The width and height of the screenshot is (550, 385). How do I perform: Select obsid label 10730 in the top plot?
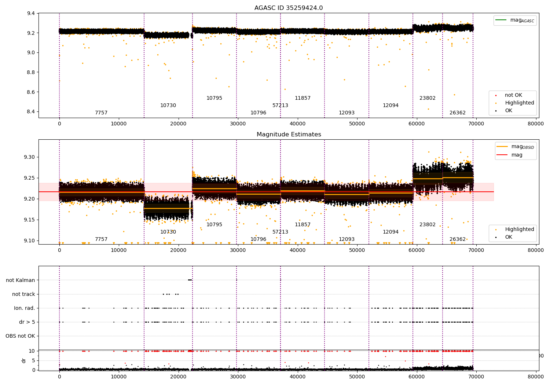click(168, 106)
